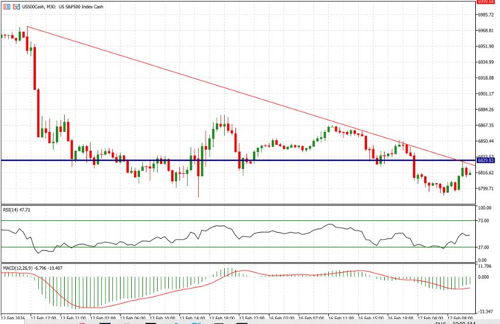500x324 pixels.
Task: Click the blue 6829.83 price label
Action: point(486,160)
